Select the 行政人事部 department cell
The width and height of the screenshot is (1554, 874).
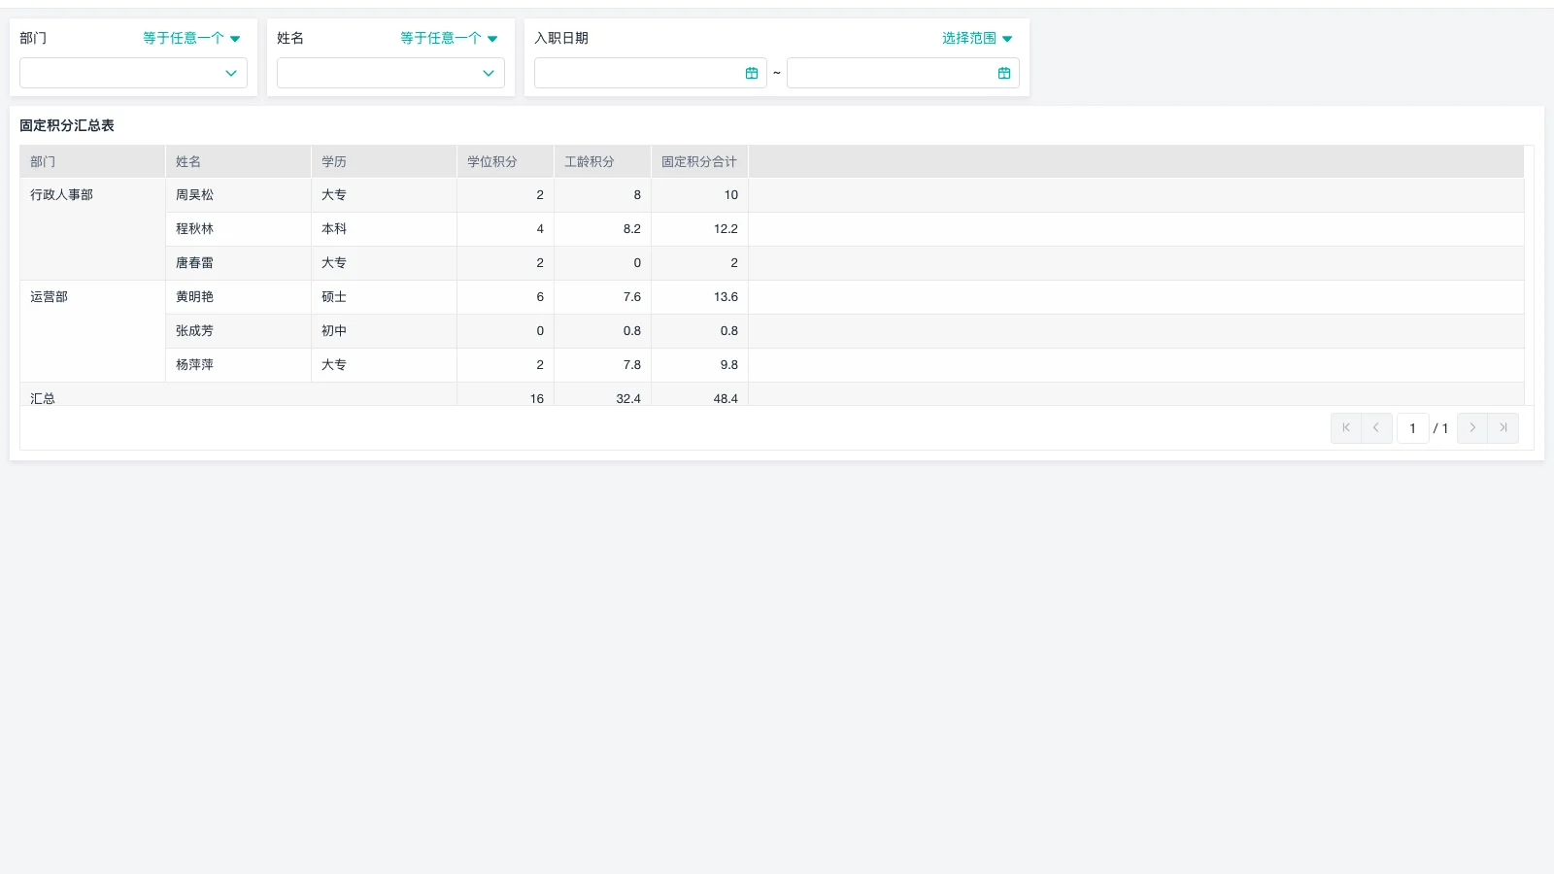pyautogui.click(x=62, y=195)
